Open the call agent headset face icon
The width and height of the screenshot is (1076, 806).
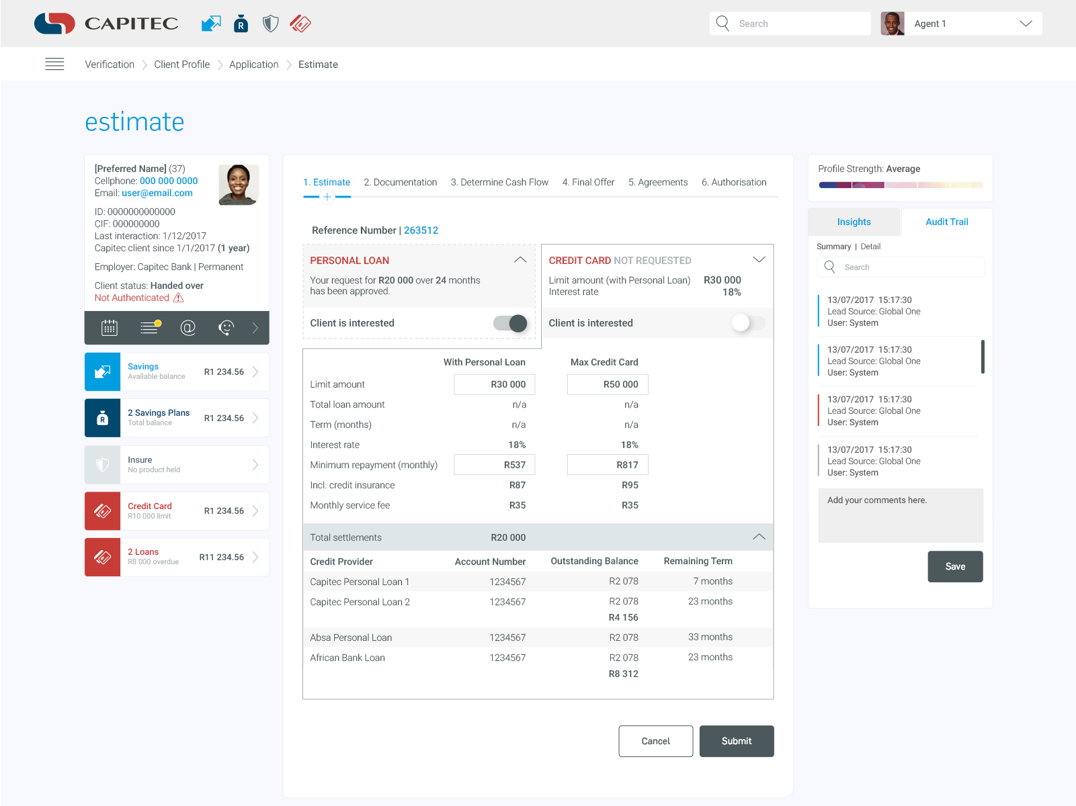pyautogui.click(x=226, y=328)
